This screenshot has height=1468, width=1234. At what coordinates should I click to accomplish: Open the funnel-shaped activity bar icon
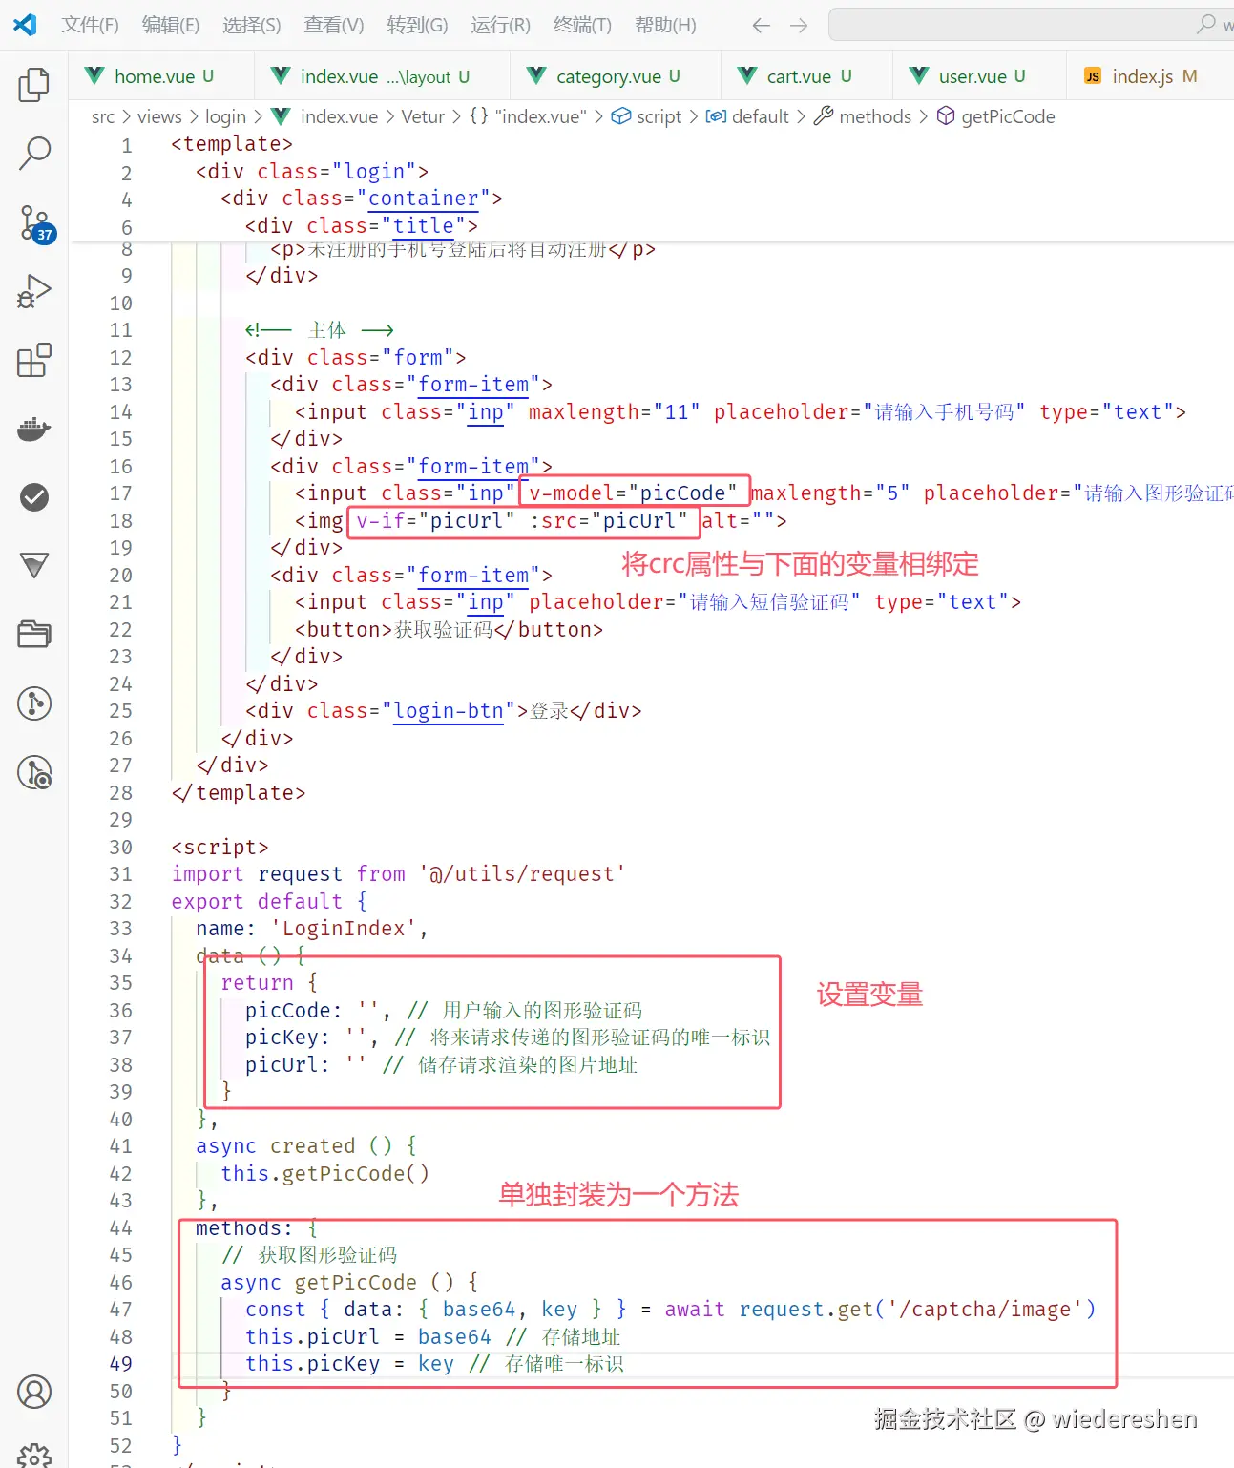click(34, 566)
